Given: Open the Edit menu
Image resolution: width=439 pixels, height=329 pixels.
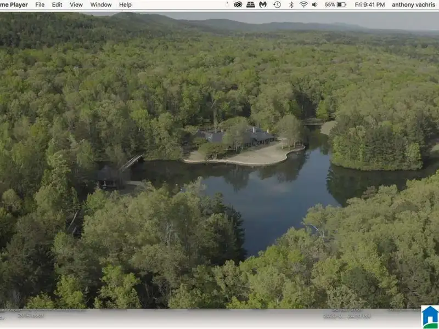Looking at the screenshot, I should click(x=57, y=4).
